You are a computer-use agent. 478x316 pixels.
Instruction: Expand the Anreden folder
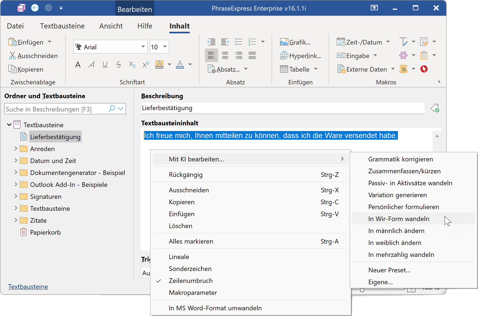[x=16, y=149]
